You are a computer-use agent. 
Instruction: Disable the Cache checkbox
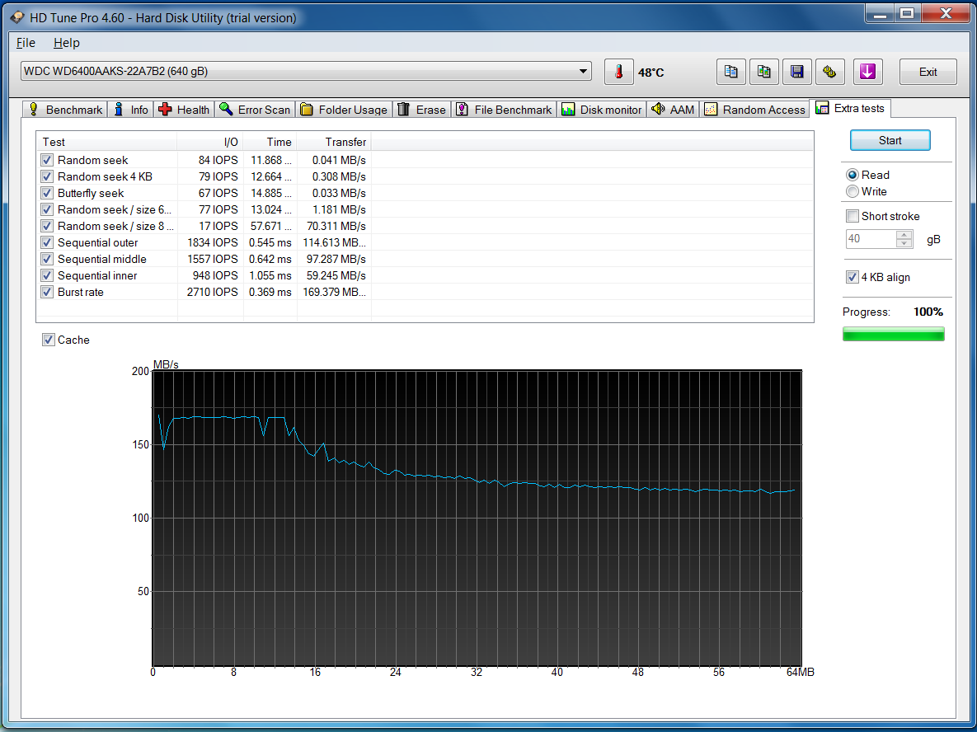click(48, 340)
